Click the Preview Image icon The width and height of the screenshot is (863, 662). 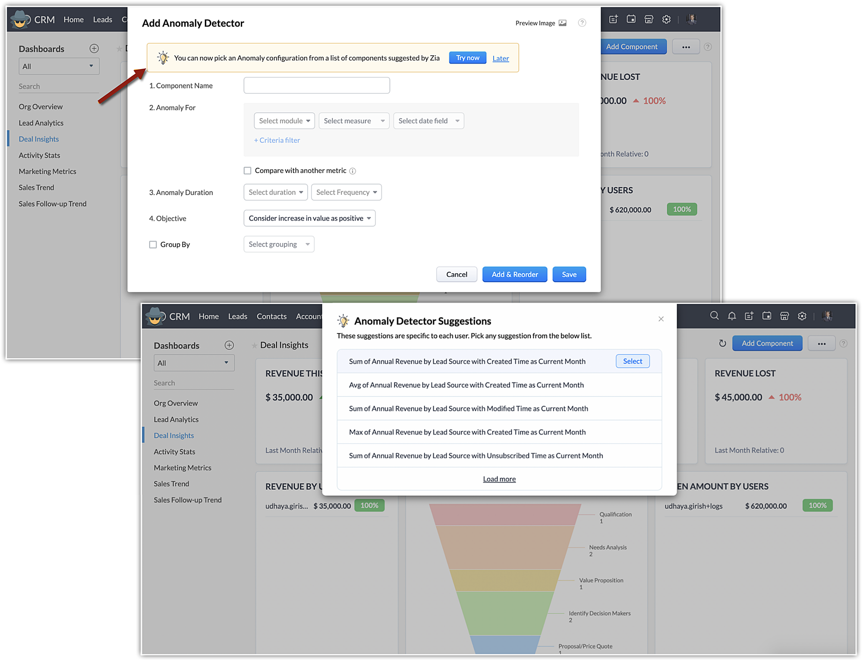point(563,23)
